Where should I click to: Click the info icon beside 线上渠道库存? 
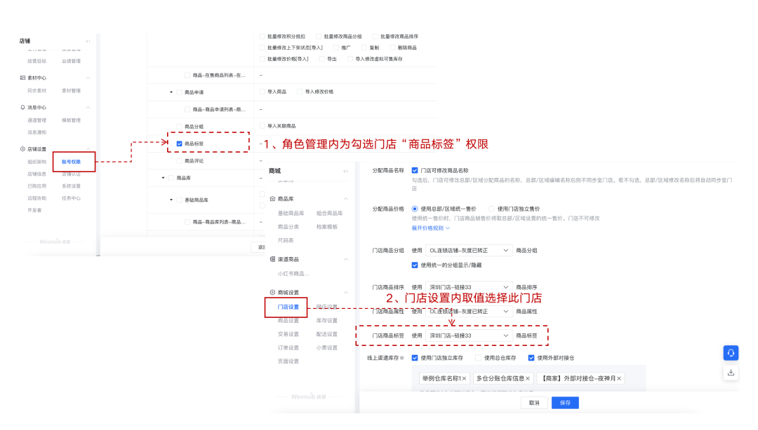401,356
